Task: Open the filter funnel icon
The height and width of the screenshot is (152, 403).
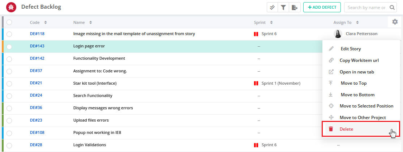Action: point(283,8)
